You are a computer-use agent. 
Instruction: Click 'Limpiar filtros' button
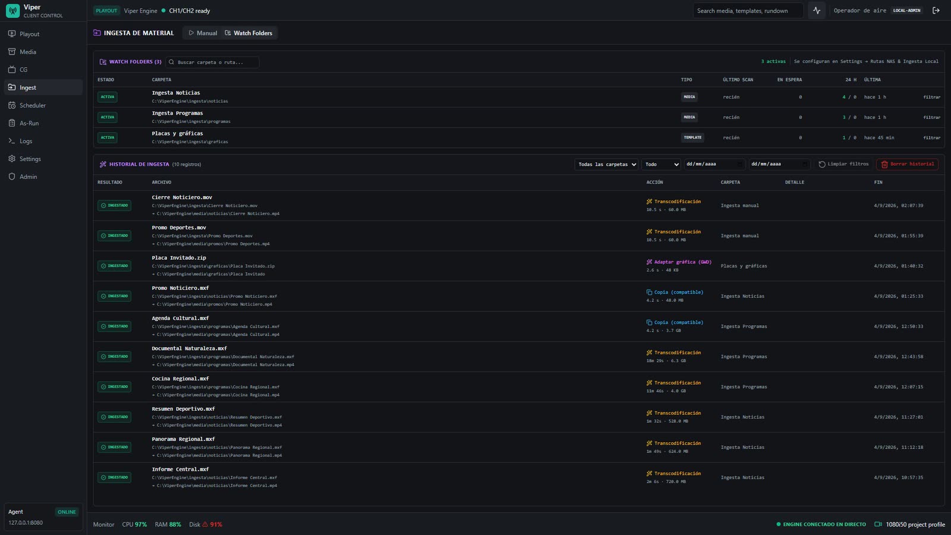(x=843, y=164)
